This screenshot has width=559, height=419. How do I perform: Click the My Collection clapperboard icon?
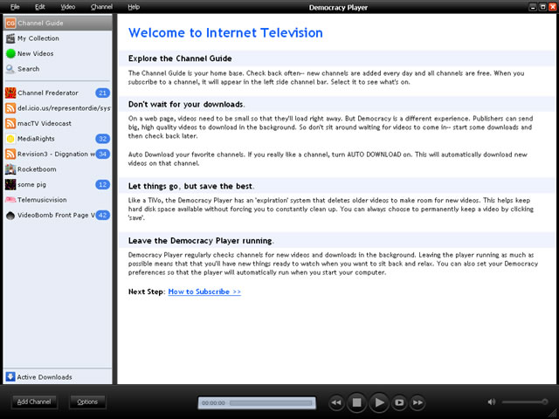10,38
